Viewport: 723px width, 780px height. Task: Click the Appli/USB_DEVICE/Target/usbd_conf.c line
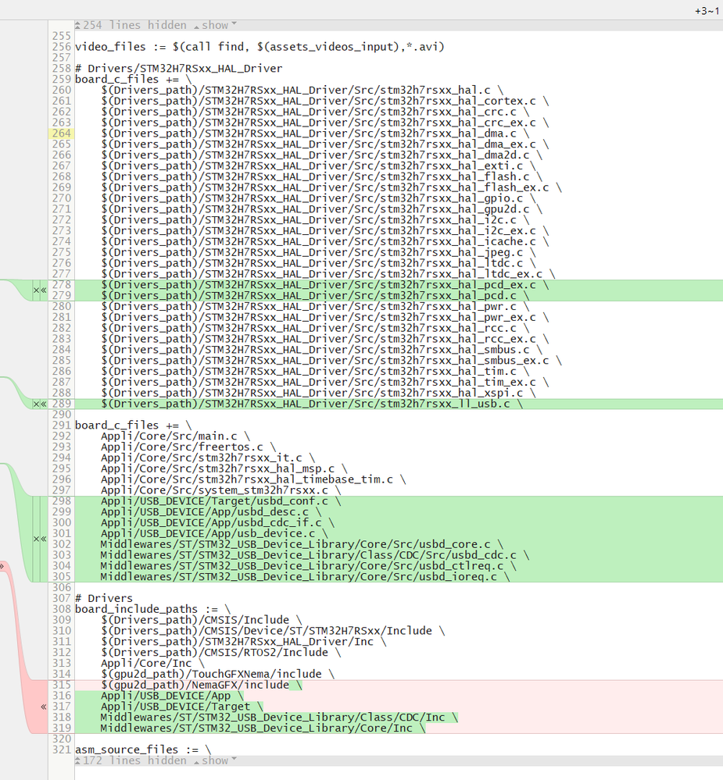(x=220, y=501)
